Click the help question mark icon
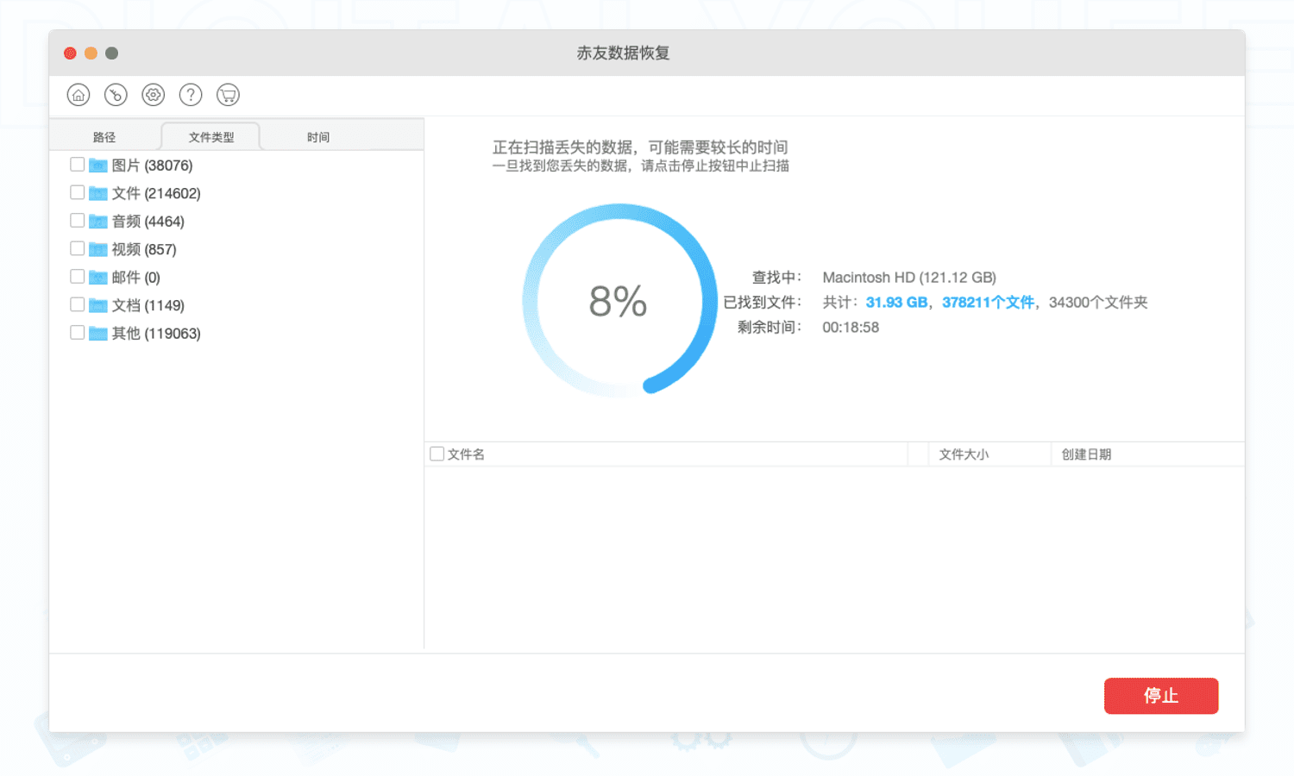The image size is (1294, 776). (x=190, y=95)
